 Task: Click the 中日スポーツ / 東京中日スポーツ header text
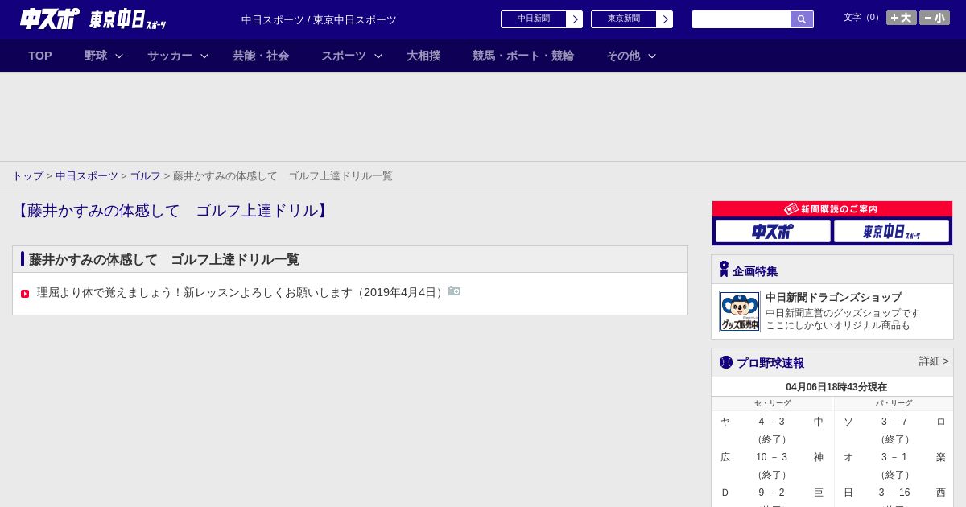point(319,20)
